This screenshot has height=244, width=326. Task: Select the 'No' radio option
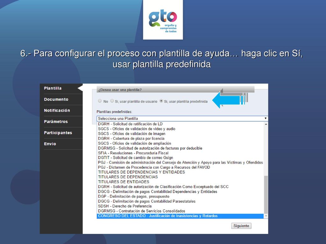[100, 101]
